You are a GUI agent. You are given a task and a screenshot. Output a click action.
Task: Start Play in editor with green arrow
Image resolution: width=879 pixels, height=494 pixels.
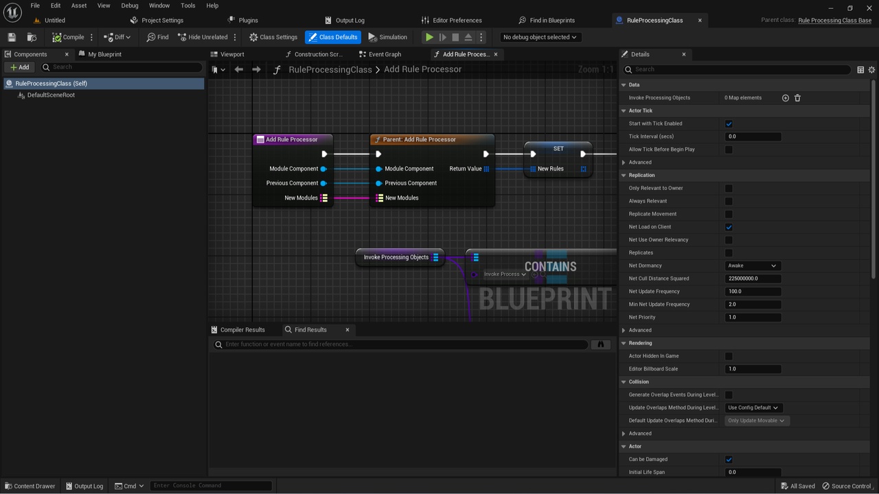429,37
